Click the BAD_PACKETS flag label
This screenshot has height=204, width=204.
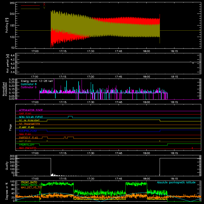click(x=28, y=148)
